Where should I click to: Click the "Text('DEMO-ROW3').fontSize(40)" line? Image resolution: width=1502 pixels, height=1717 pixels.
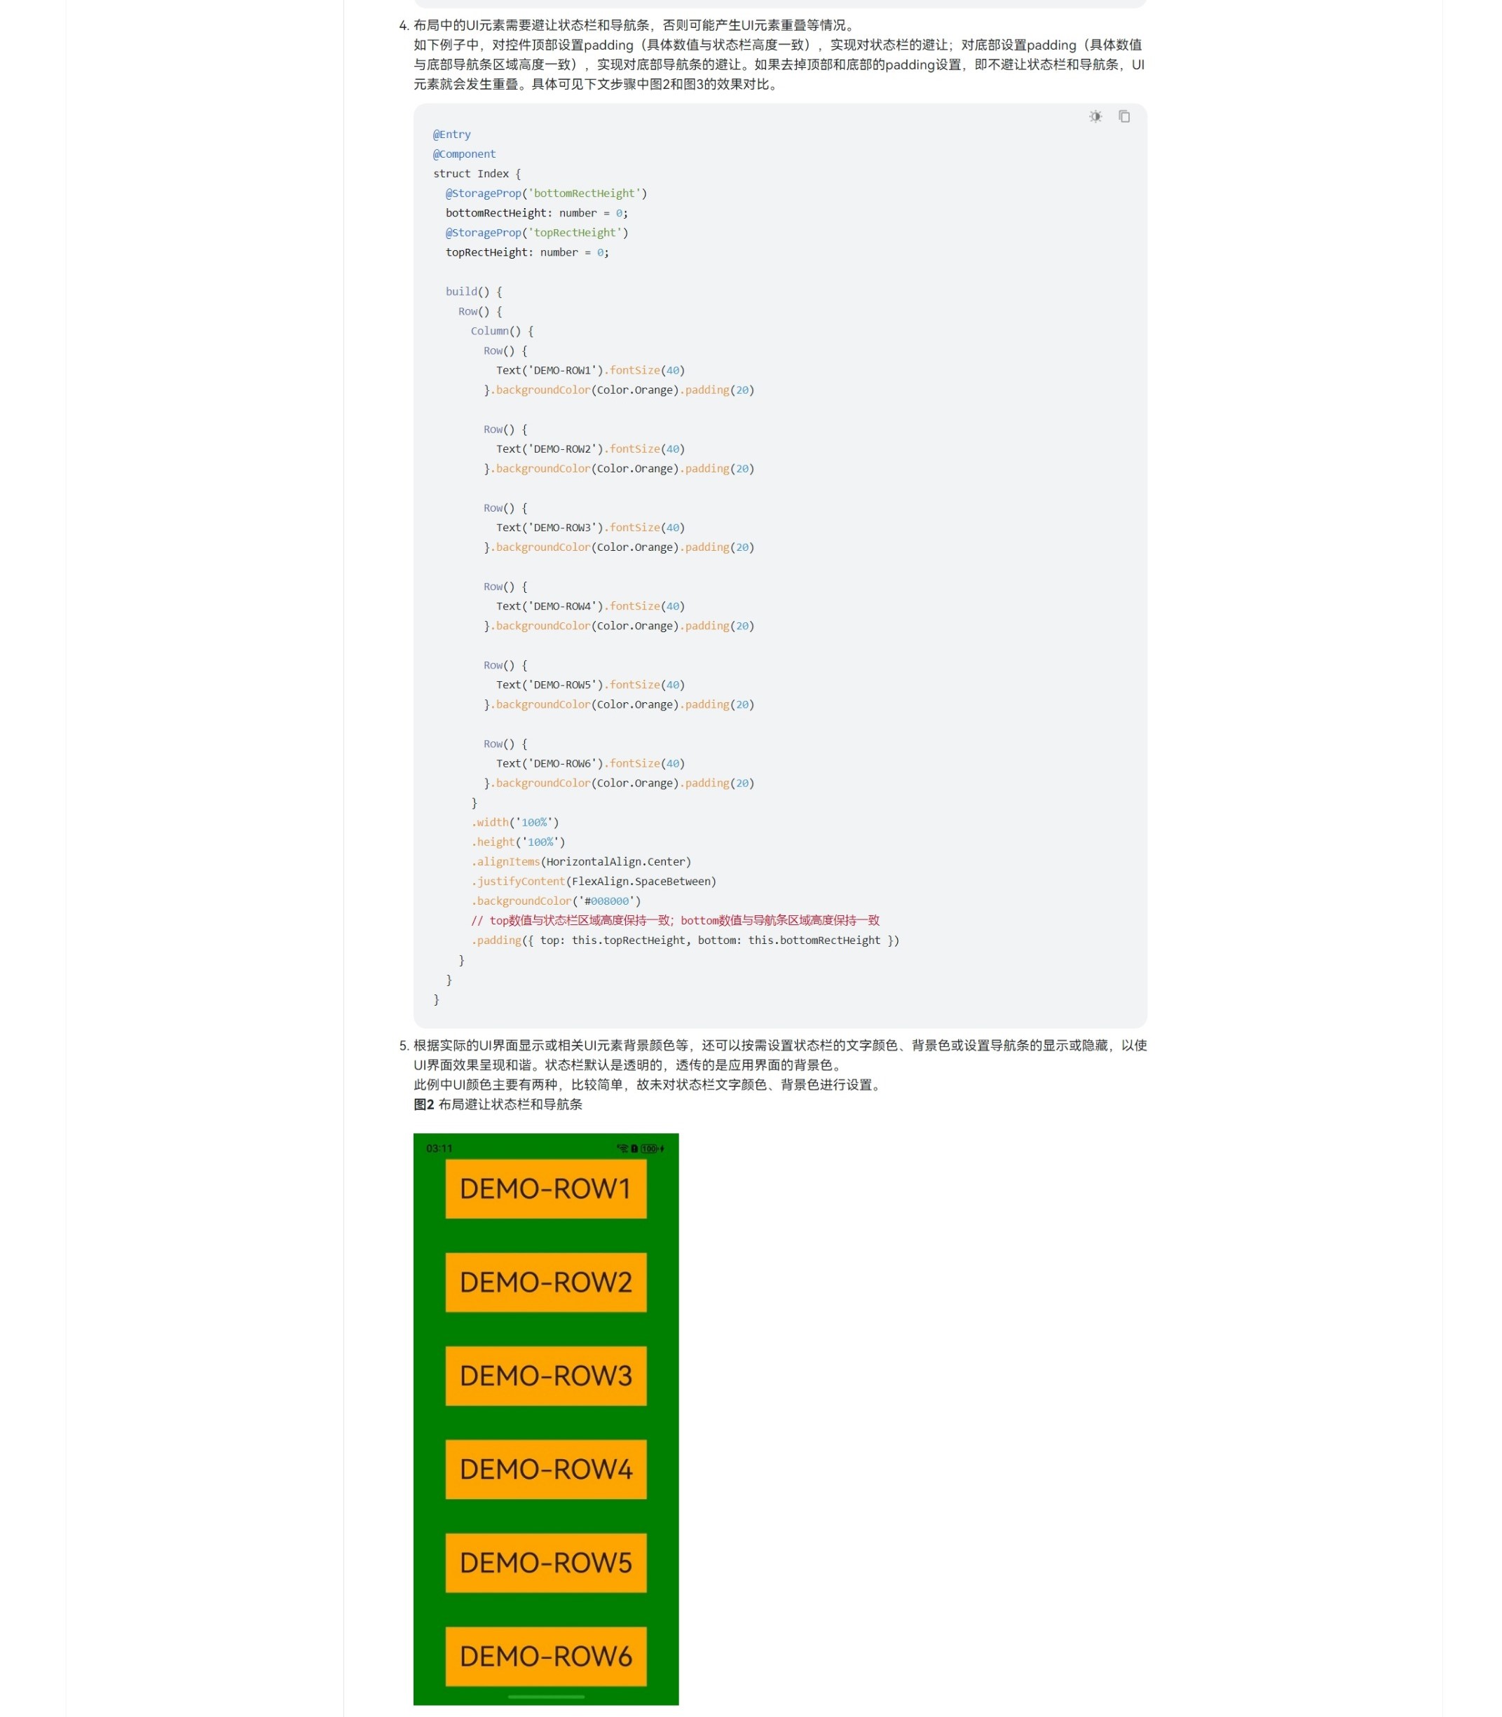click(x=590, y=527)
